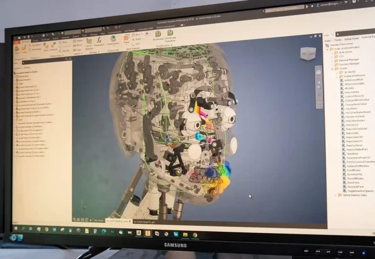This screenshot has width=375, height=259.
Task: Click the Search Help & Commands field
Action: [x=284, y=9]
